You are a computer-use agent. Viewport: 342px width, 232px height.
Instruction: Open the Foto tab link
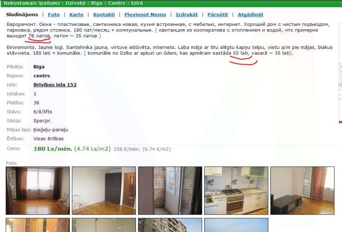(54, 15)
